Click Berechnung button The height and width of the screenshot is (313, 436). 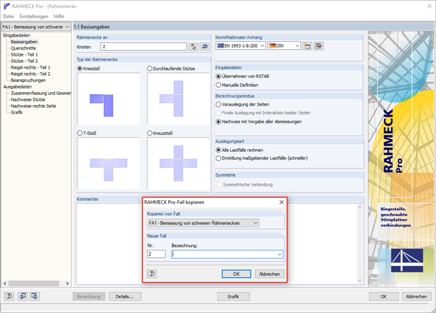[x=89, y=296]
